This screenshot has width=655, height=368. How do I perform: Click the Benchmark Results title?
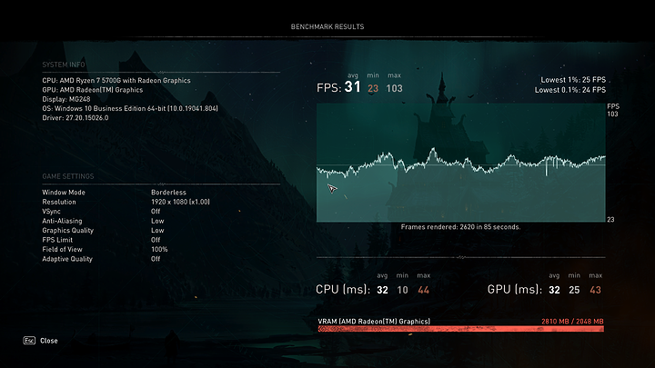(x=327, y=26)
